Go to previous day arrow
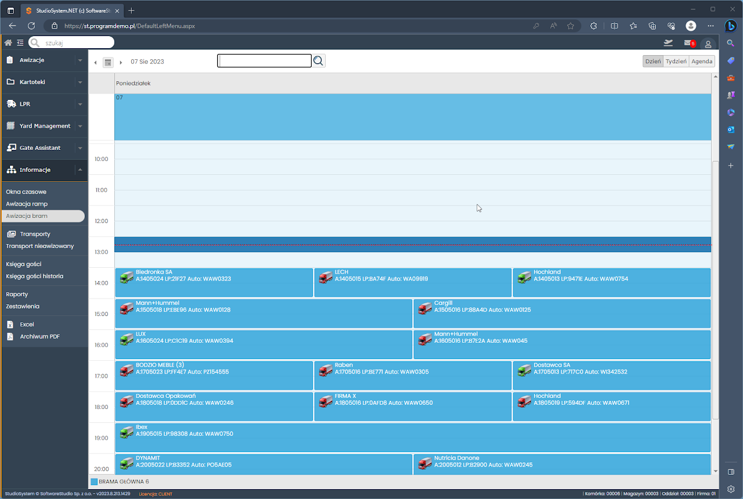 pyautogui.click(x=95, y=62)
